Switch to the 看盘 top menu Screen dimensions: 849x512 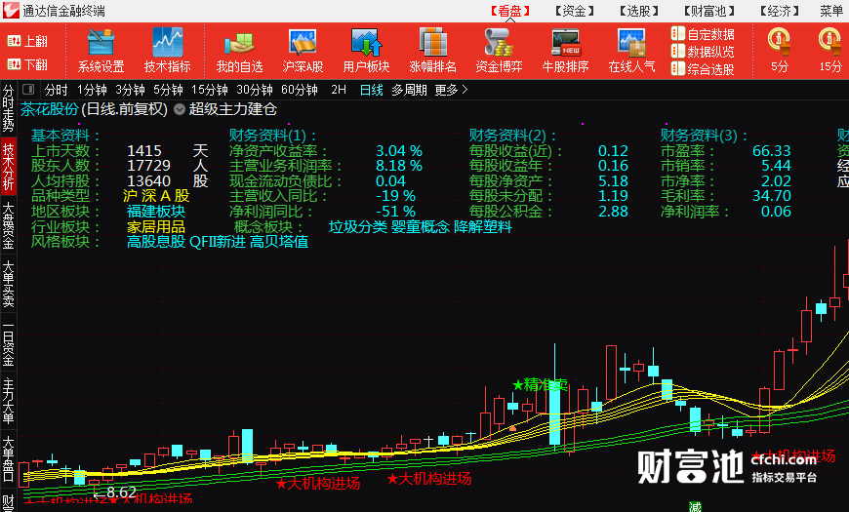[x=510, y=11]
